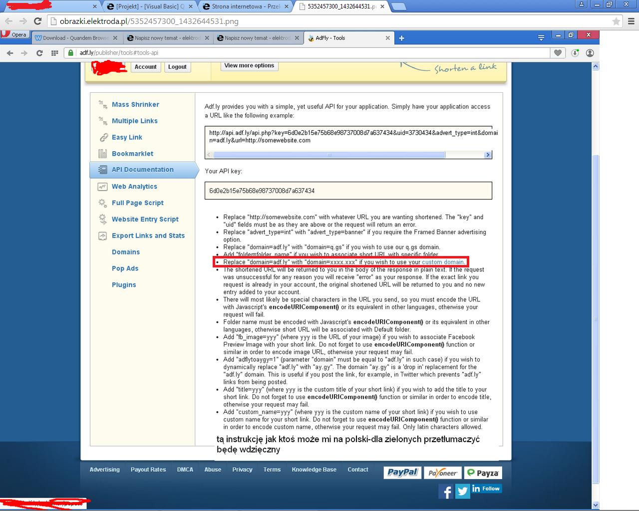Click the Easy Link chain icon

(x=103, y=137)
